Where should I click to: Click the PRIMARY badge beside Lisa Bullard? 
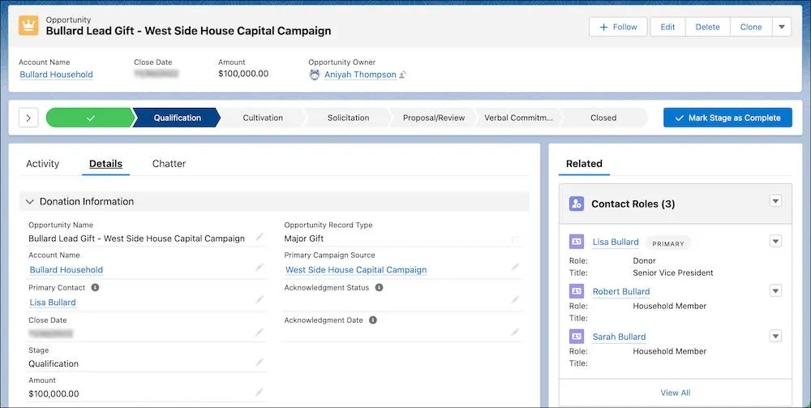click(x=668, y=243)
